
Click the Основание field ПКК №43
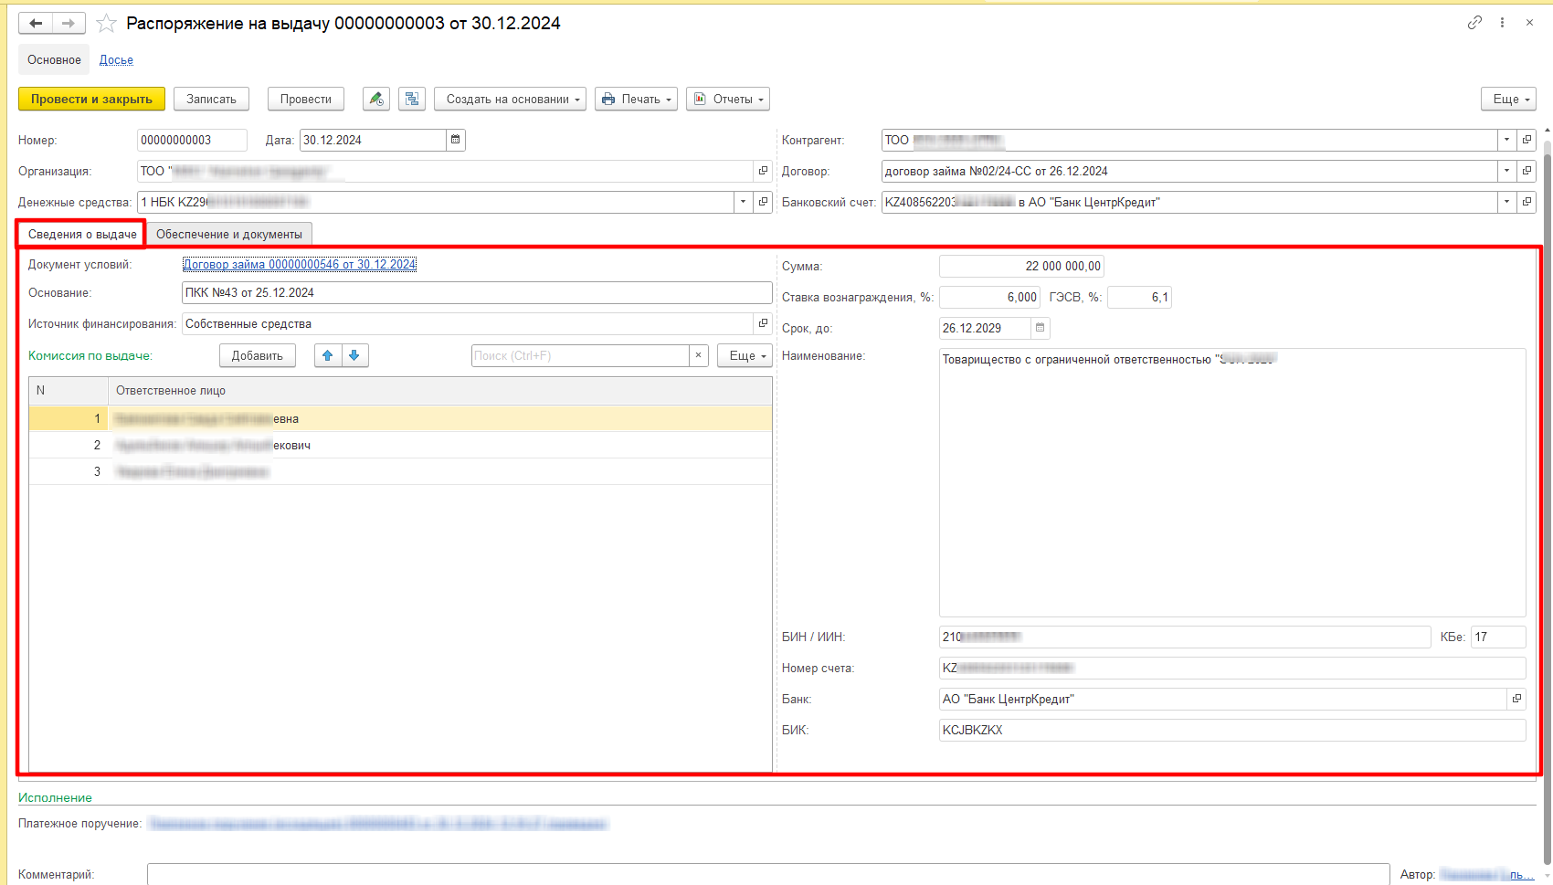477,293
